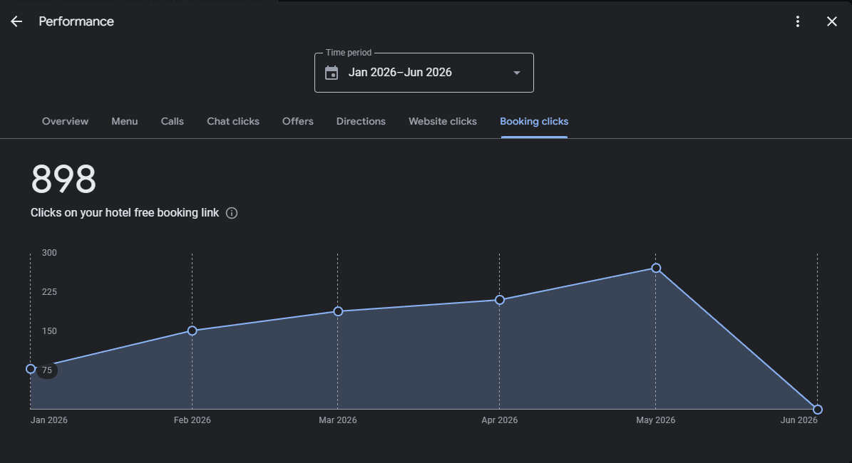Click the Mar 2026 data point on chart
The width and height of the screenshot is (852, 463).
pyautogui.click(x=338, y=311)
